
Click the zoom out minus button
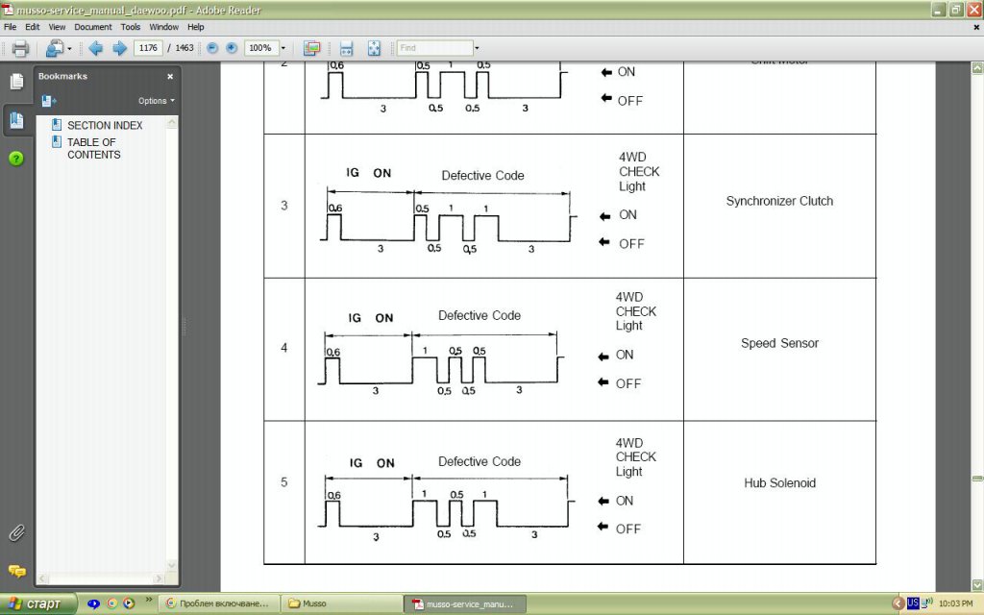click(x=212, y=48)
